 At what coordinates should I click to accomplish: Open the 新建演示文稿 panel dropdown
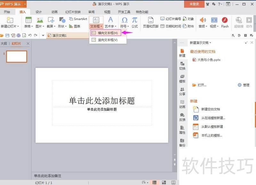pyautogui.click(x=201, y=43)
